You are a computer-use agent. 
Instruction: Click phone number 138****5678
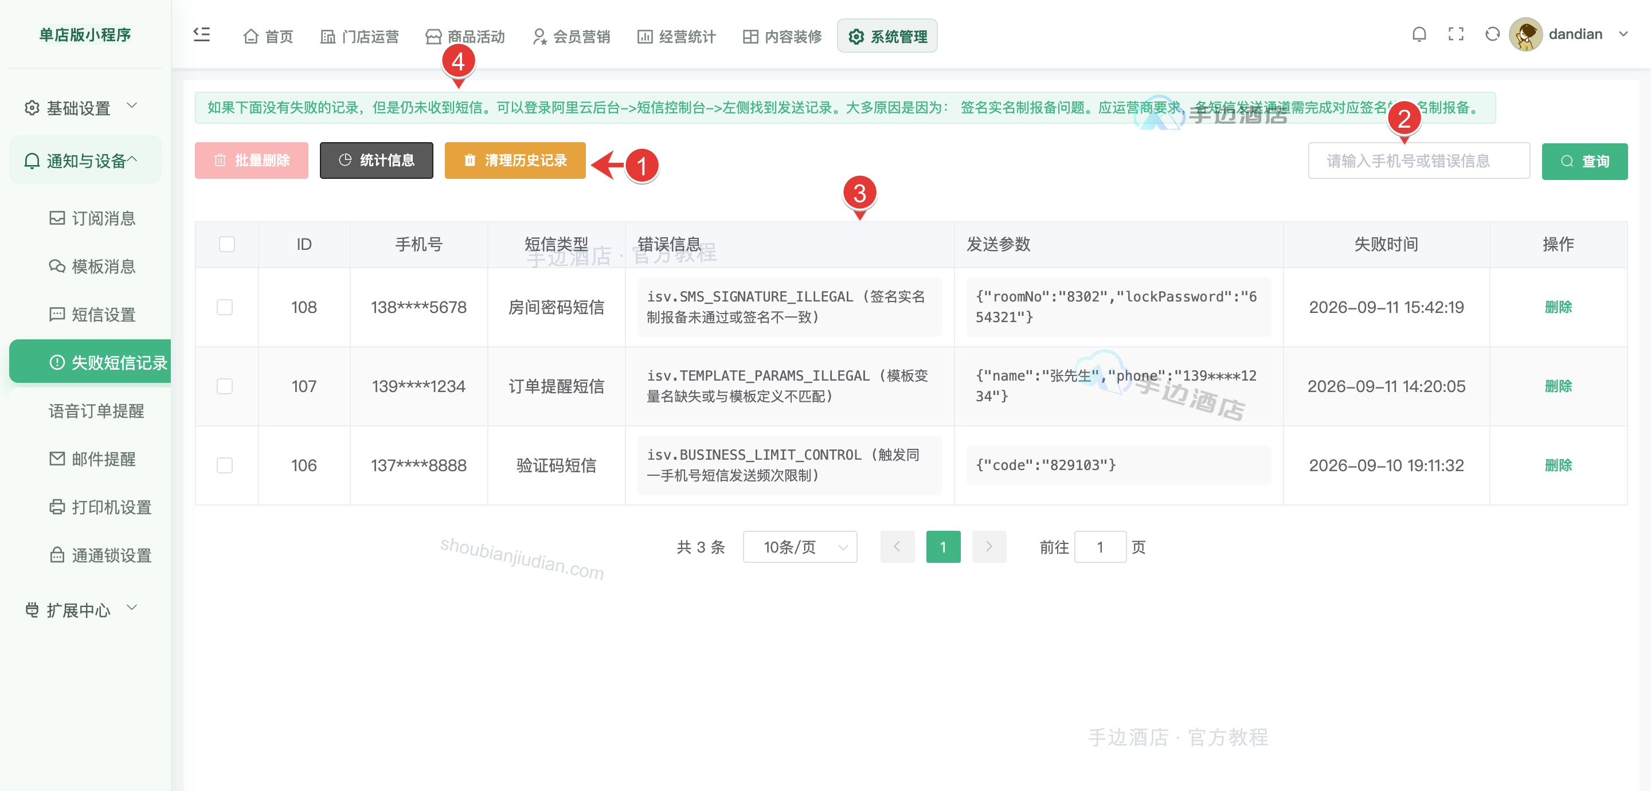(x=418, y=307)
